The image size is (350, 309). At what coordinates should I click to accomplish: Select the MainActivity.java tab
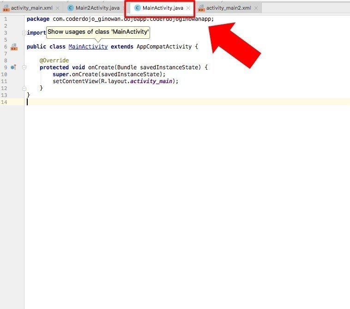point(163,8)
